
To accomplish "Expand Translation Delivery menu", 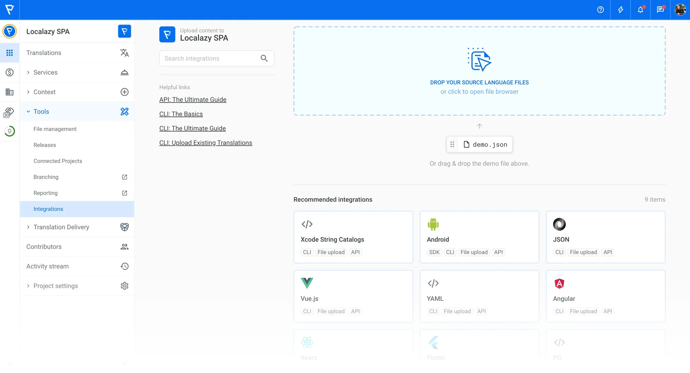I will coord(61,227).
